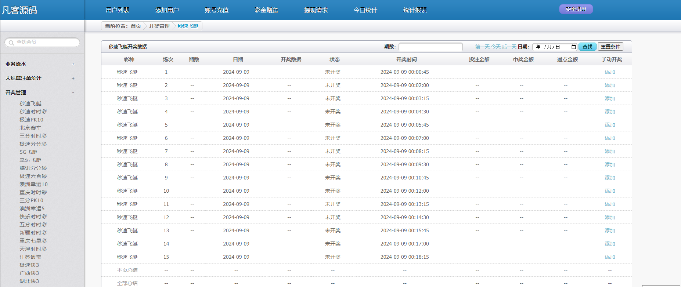Click the search magnifier icon in member search
This screenshot has height=287, width=681.
tap(11, 43)
